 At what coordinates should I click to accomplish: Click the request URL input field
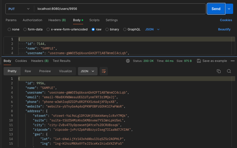[120, 9]
